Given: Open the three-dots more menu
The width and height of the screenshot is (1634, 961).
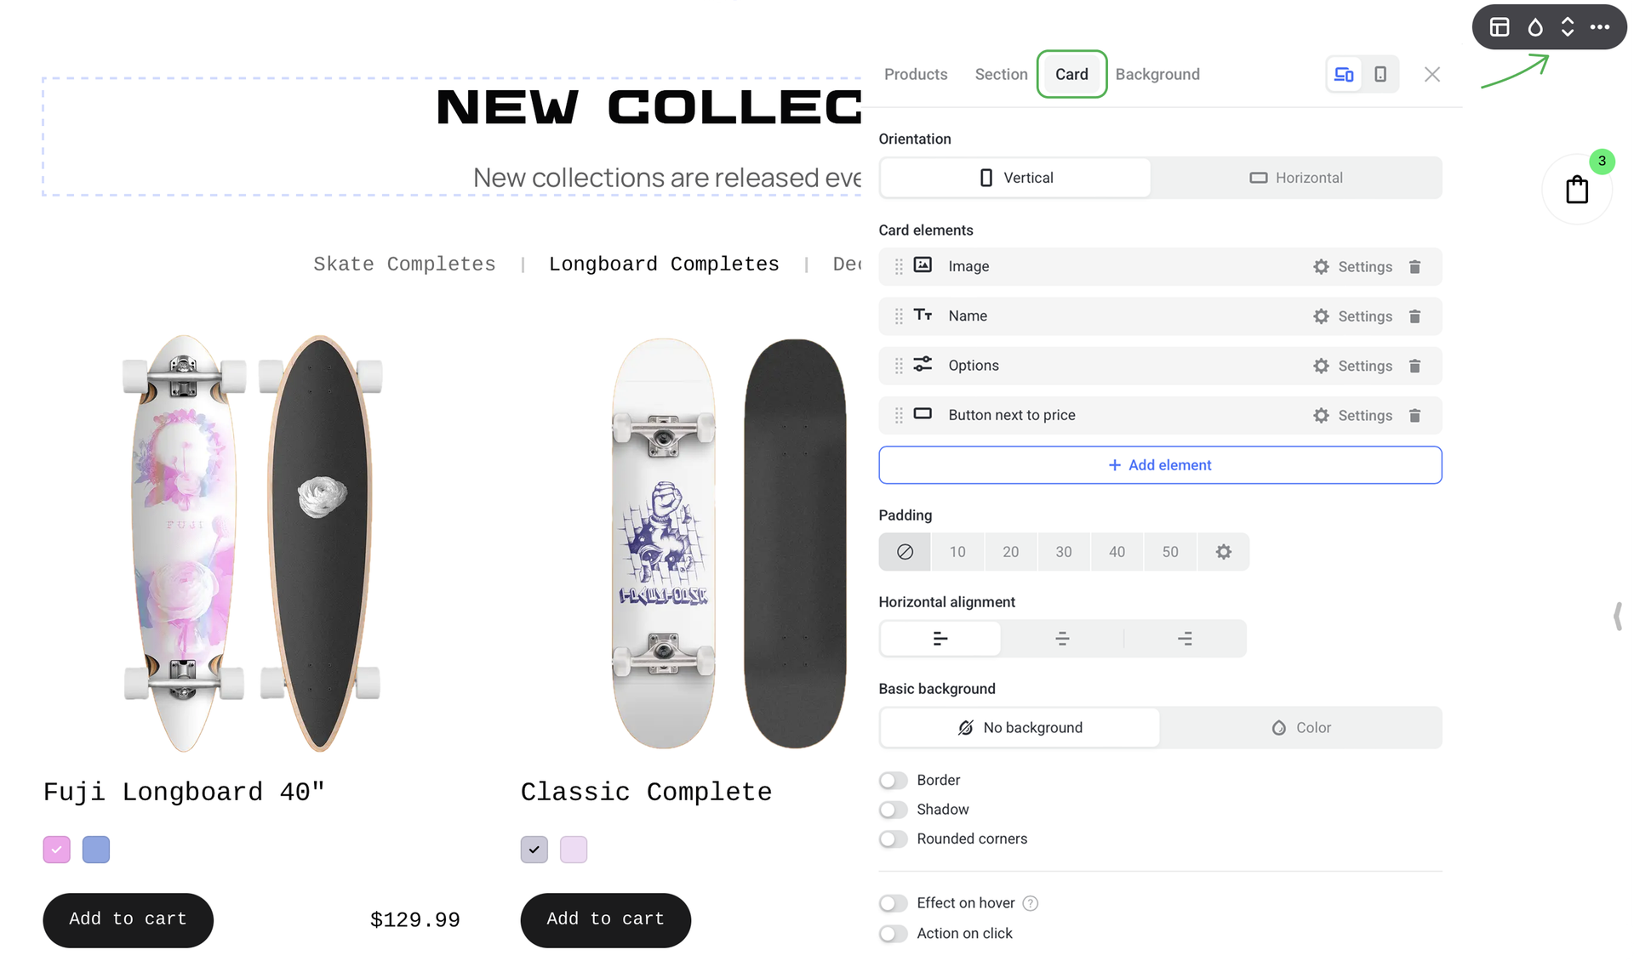Looking at the screenshot, I should 1600,27.
